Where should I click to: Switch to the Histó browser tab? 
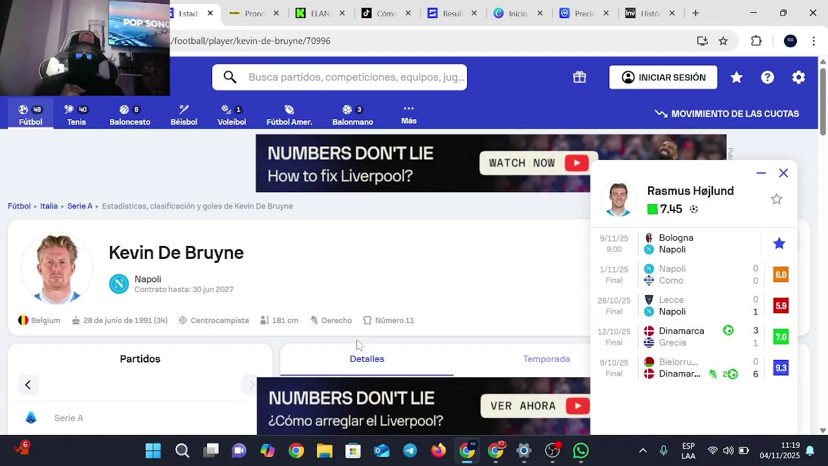[x=650, y=13]
